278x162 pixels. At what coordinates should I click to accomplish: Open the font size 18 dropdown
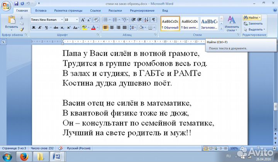click(77, 20)
